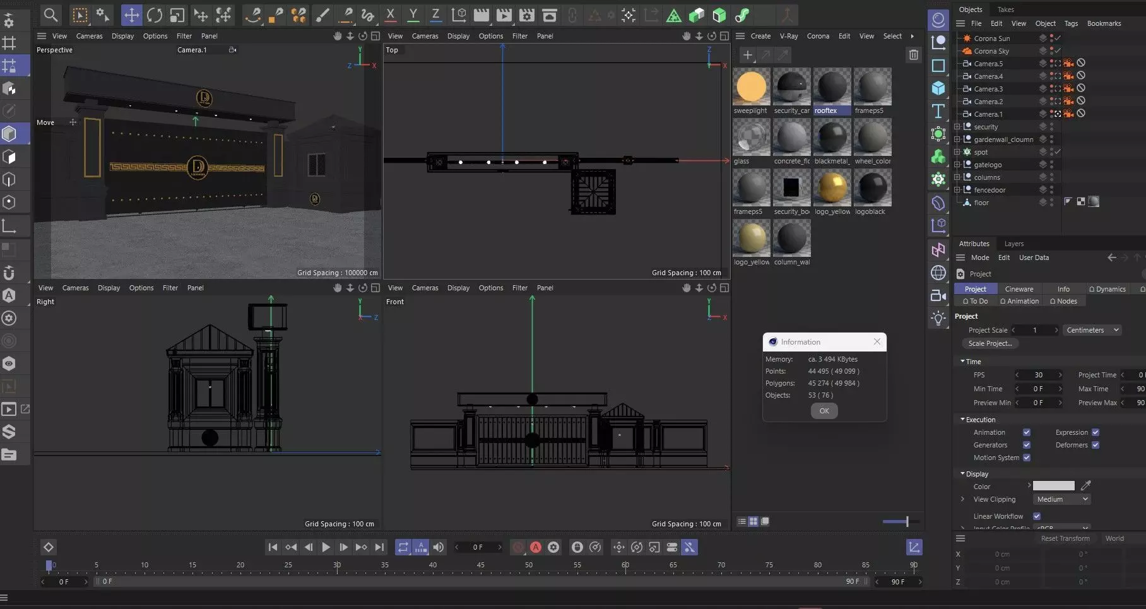1146x609 pixels.
Task: Collapse the Time section
Action: [x=962, y=362]
